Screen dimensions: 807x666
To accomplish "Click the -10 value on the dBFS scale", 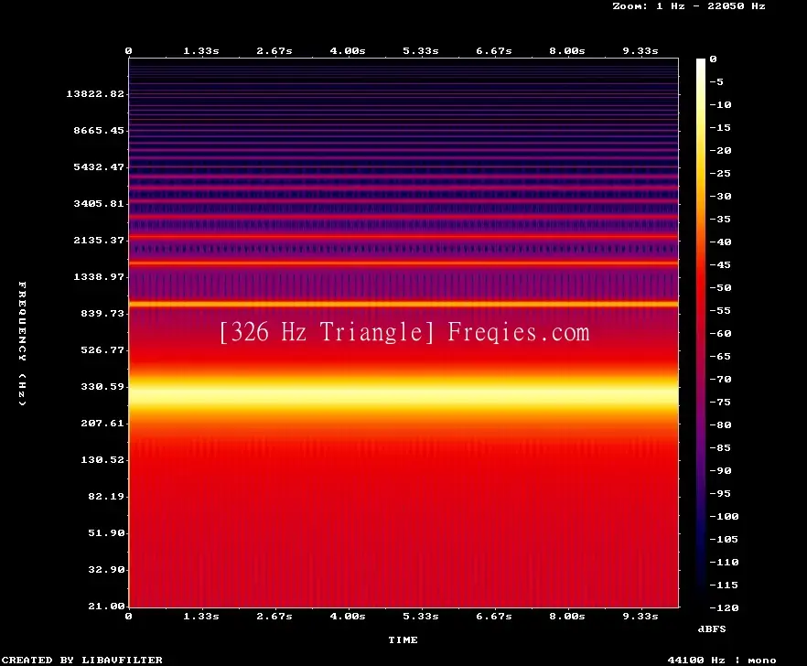I will (721, 104).
